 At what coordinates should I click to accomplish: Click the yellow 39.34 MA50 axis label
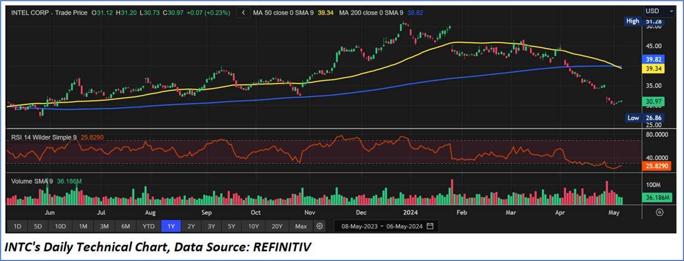[653, 68]
